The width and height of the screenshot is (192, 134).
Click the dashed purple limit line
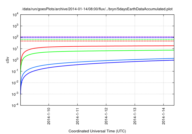coord(97,36)
